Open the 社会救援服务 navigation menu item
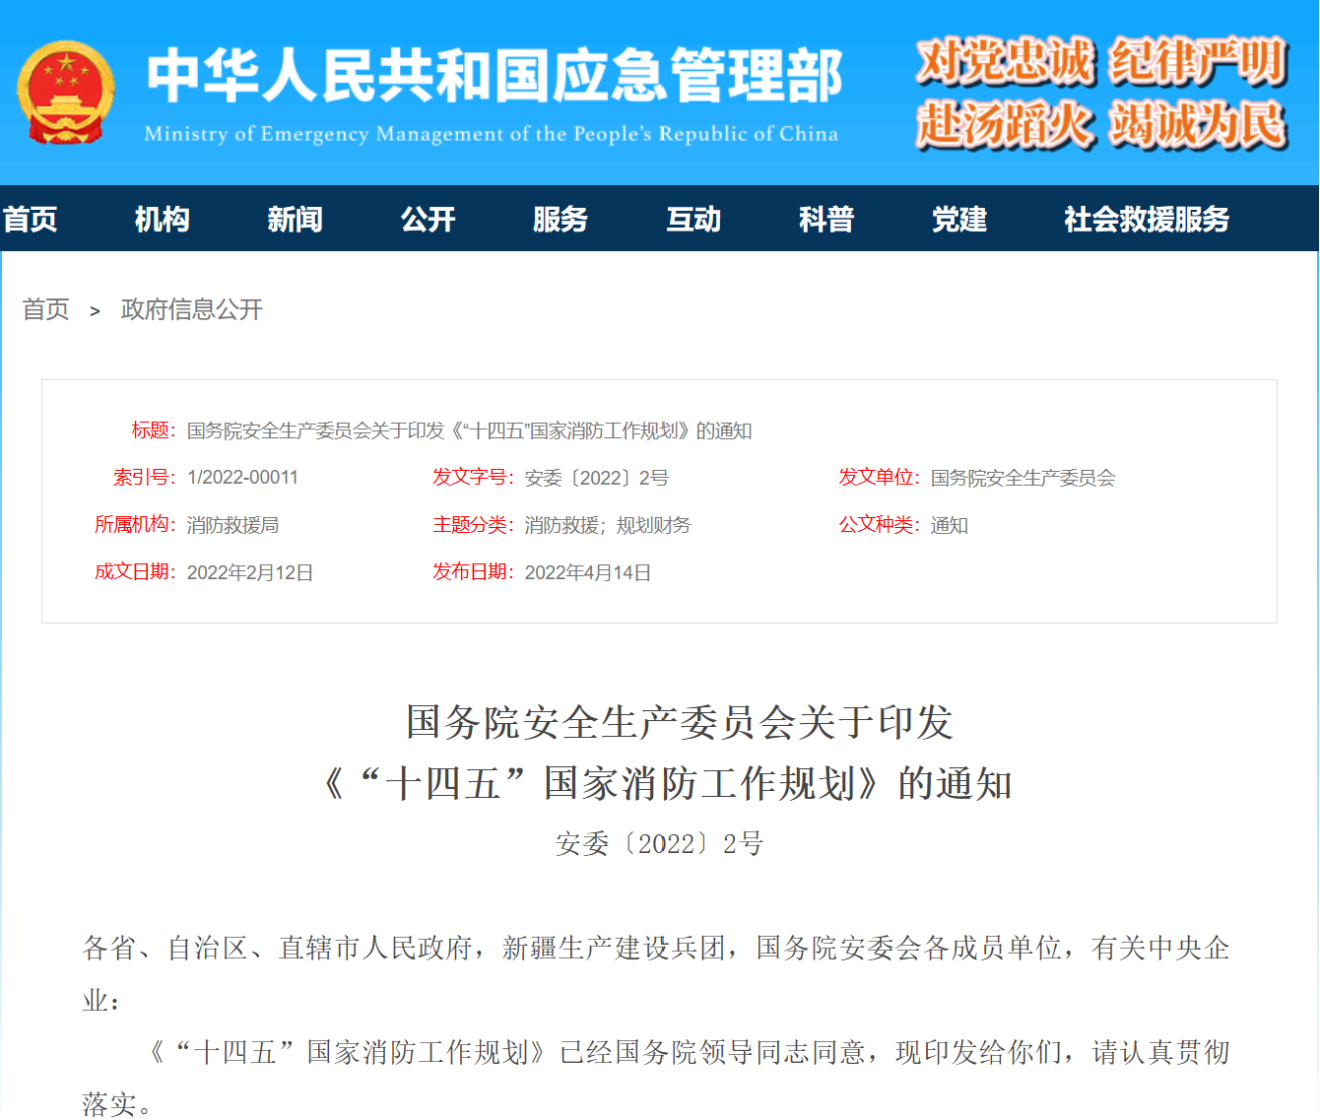 [x=1147, y=219]
